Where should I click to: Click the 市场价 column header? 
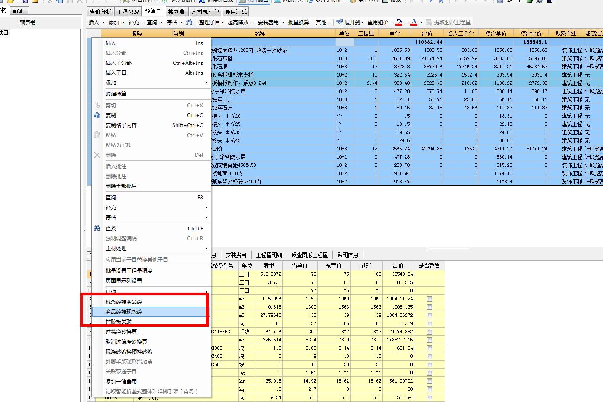click(x=366, y=265)
